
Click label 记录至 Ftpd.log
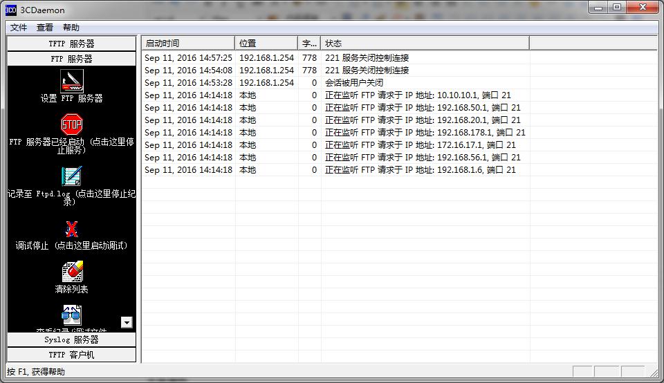pos(71,197)
